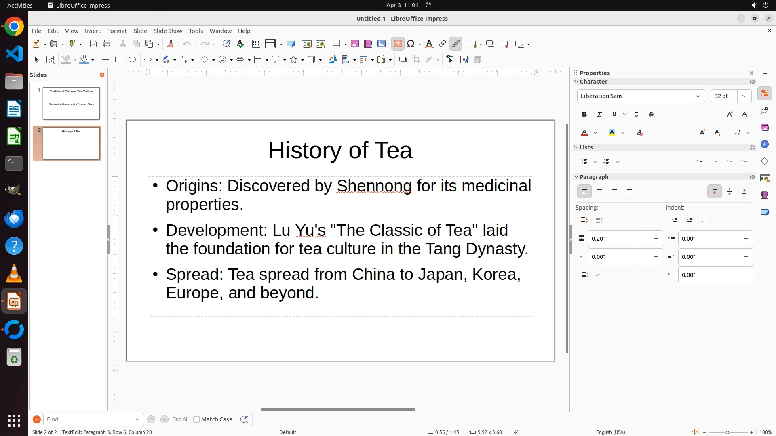Image resolution: width=776 pixels, height=436 pixels.
Task: Click the Export as PDF icon
Action: [x=93, y=44]
